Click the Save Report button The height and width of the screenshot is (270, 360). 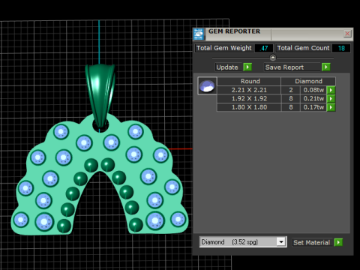pos(292,67)
